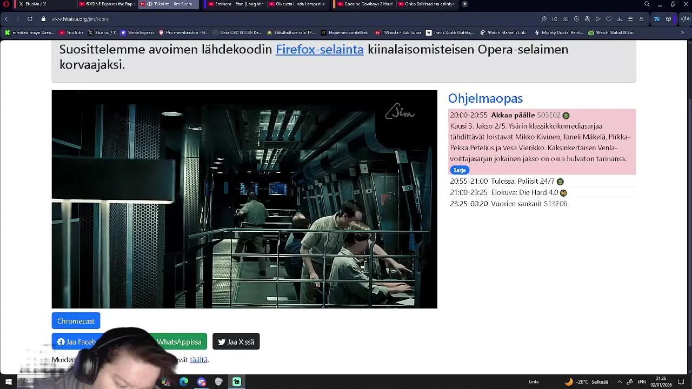Viewport: 692px width, 389px height.
Task: Reload the current page
Action: point(30,19)
